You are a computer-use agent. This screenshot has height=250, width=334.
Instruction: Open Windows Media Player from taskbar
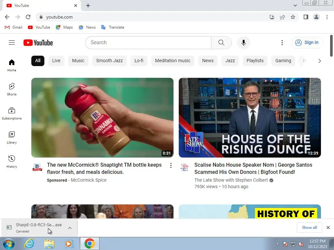[69, 243]
